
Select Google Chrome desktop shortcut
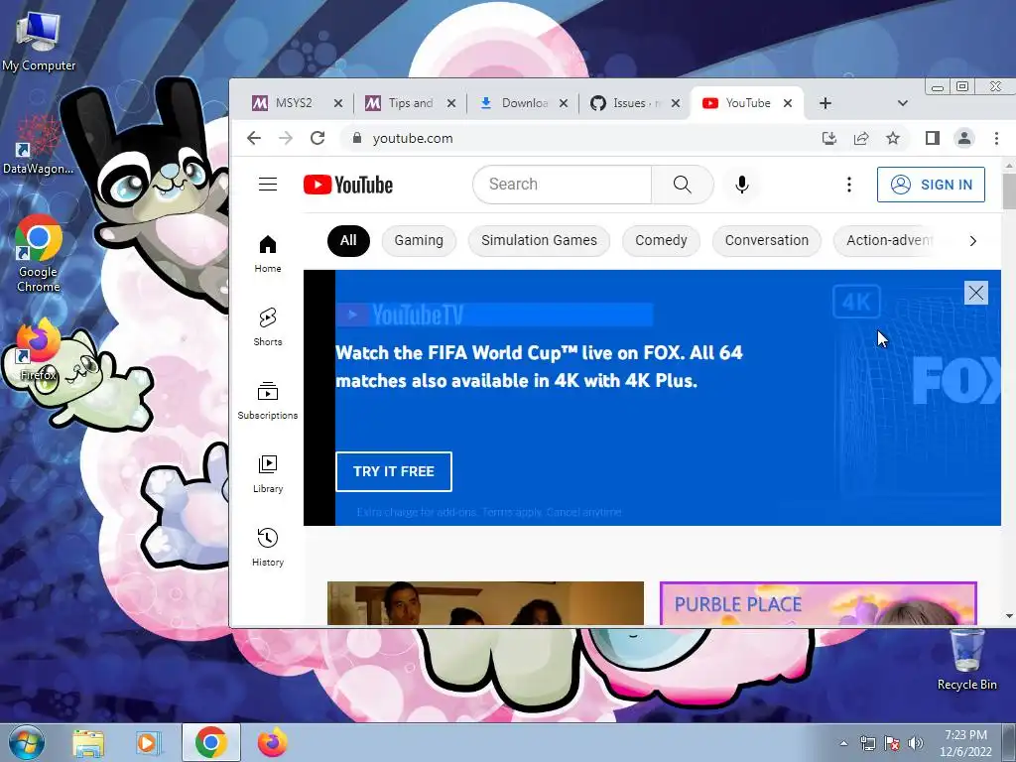point(39,254)
